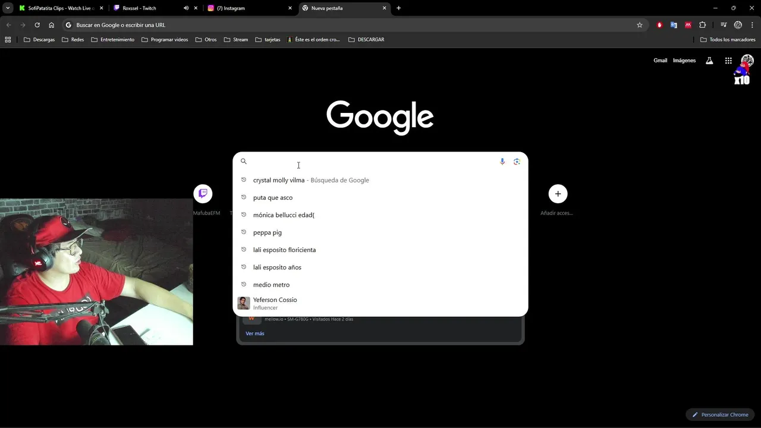Reload the current page
Screen dimensions: 761x428
click(37, 25)
